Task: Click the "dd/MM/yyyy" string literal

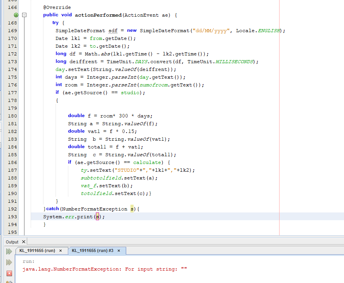Action: click(211, 31)
